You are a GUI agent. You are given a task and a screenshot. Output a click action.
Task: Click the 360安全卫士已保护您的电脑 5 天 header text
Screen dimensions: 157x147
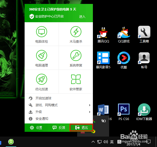[x=53, y=9]
